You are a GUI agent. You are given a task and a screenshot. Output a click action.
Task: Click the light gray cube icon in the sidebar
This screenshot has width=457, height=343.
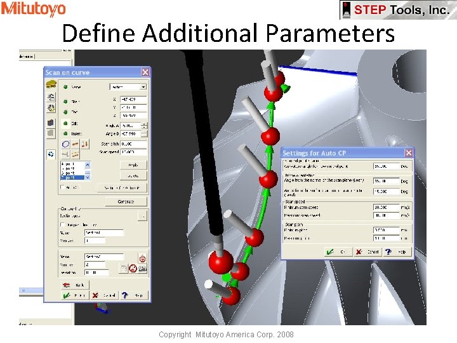point(51,133)
